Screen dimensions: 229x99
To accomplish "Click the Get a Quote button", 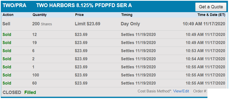I will coord(211,7).
